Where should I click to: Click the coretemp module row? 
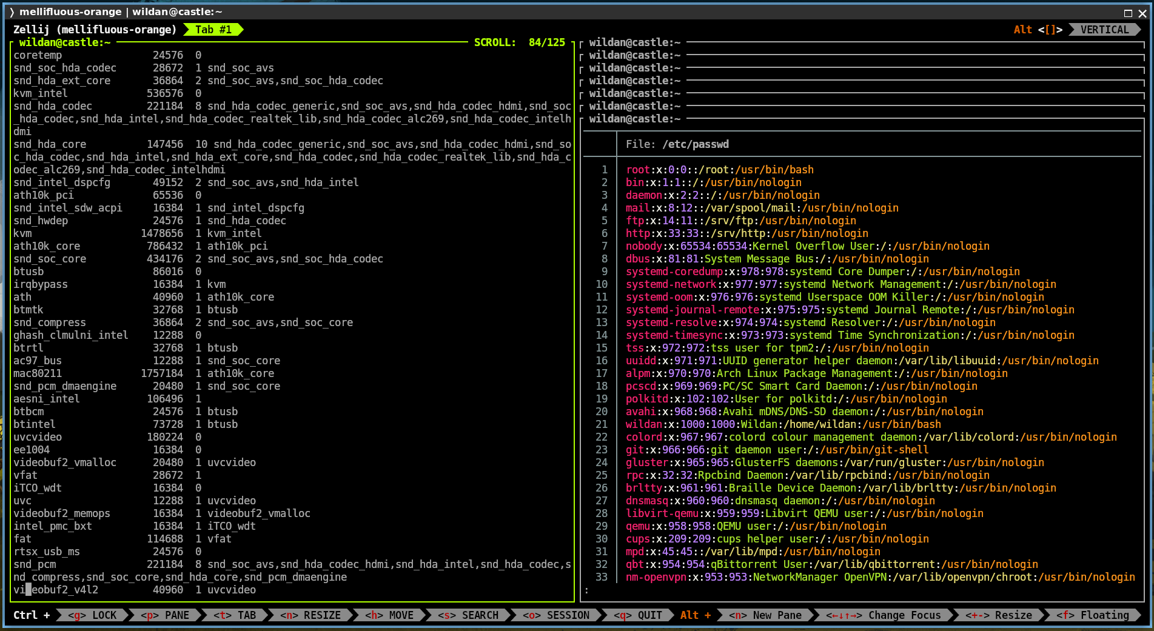107,55
